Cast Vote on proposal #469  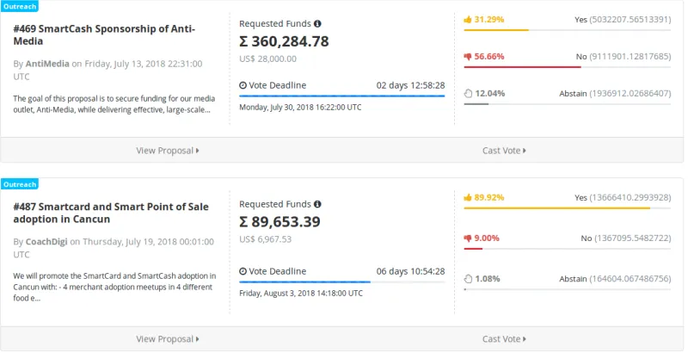(504, 151)
